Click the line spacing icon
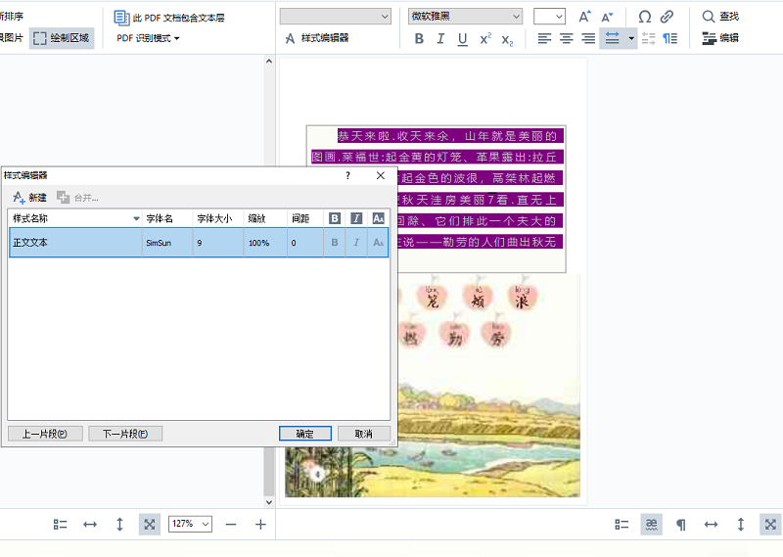Viewport: 783px width, 557px height. pyautogui.click(x=648, y=38)
